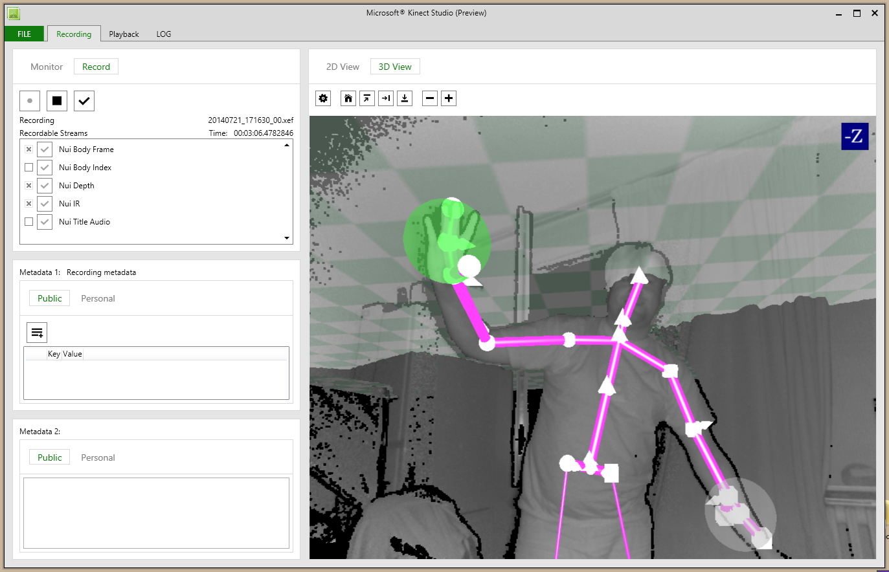Open the 3D view settings gear
Image resolution: width=889 pixels, height=572 pixels.
coord(323,98)
